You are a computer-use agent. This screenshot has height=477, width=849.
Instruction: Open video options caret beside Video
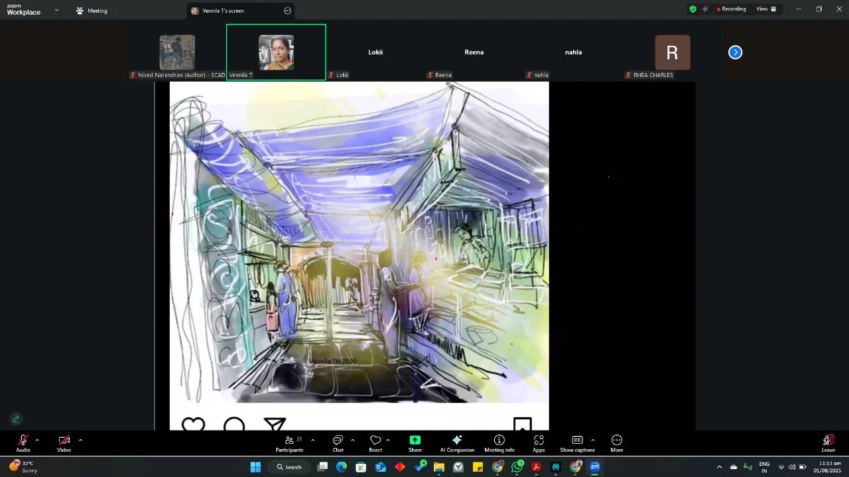(80, 440)
